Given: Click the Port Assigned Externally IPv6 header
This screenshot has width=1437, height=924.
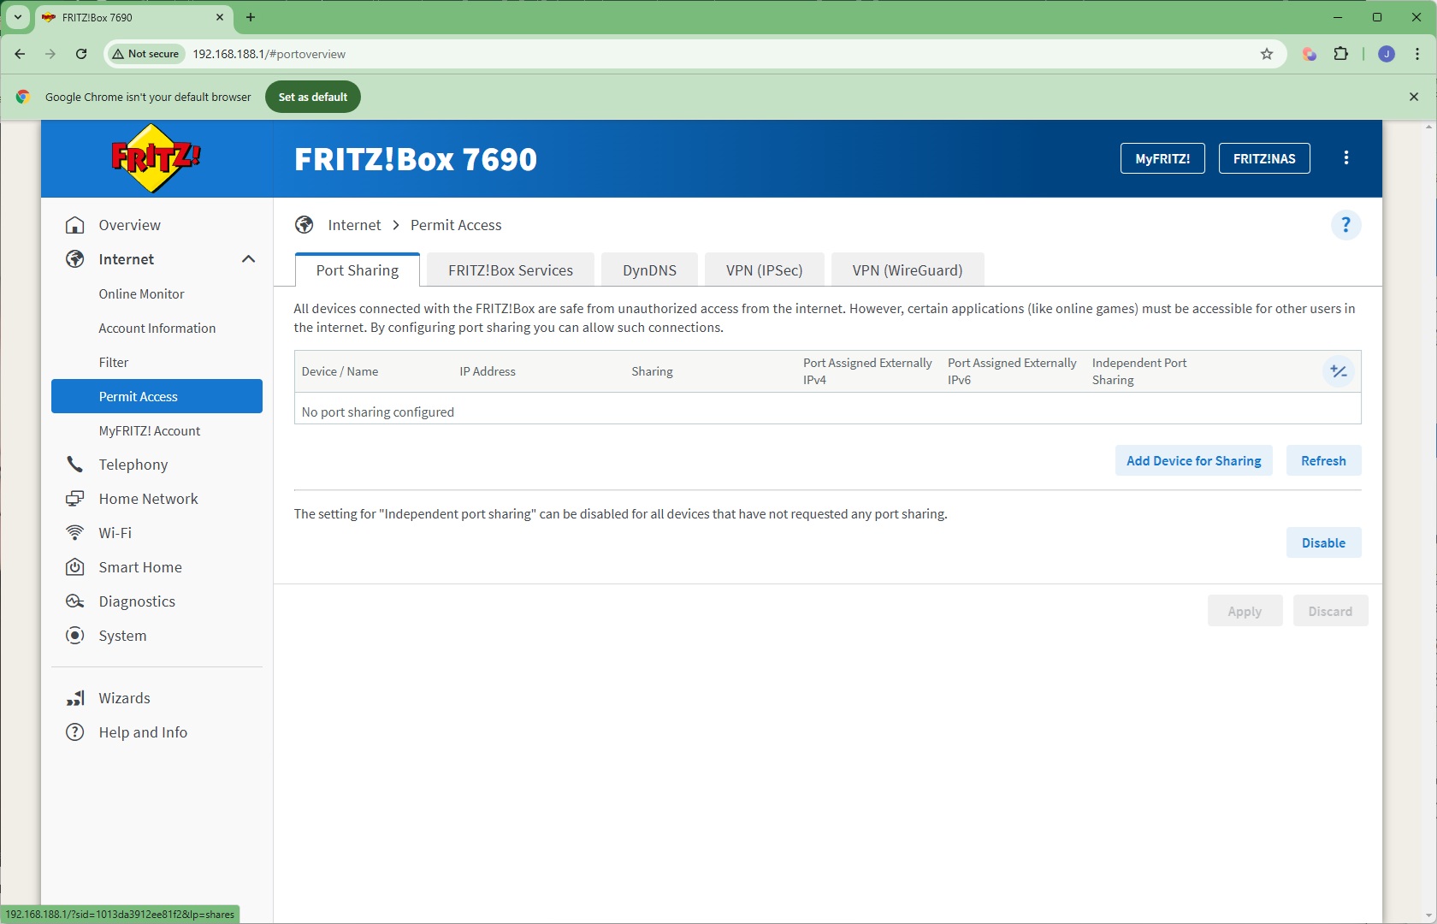Looking at the screenshot, I should [x=1012, y=371].
